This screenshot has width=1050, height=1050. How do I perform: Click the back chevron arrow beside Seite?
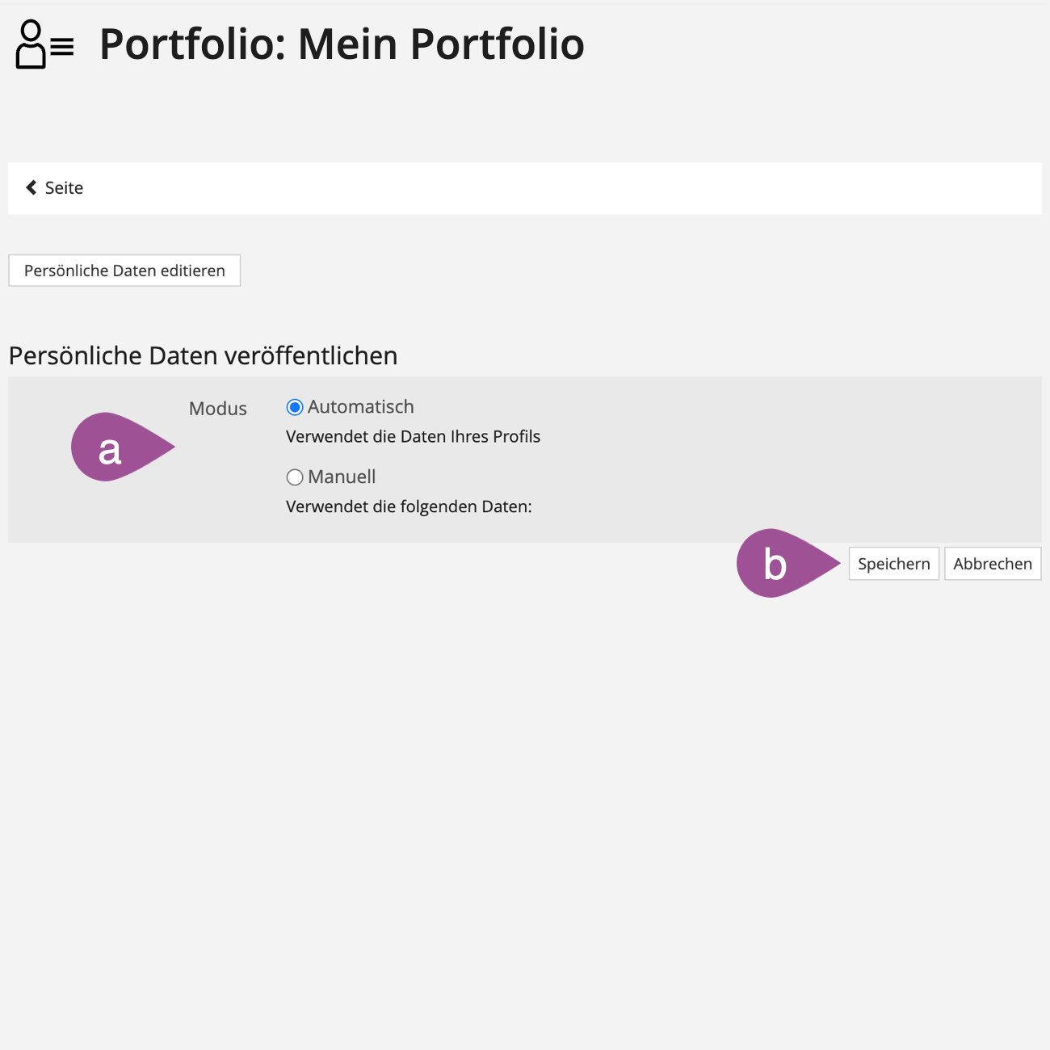pos(31,187)
